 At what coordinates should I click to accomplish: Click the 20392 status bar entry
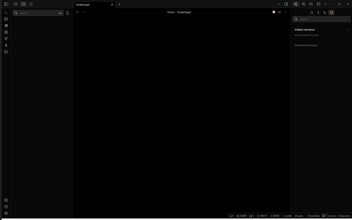point(274,216)
